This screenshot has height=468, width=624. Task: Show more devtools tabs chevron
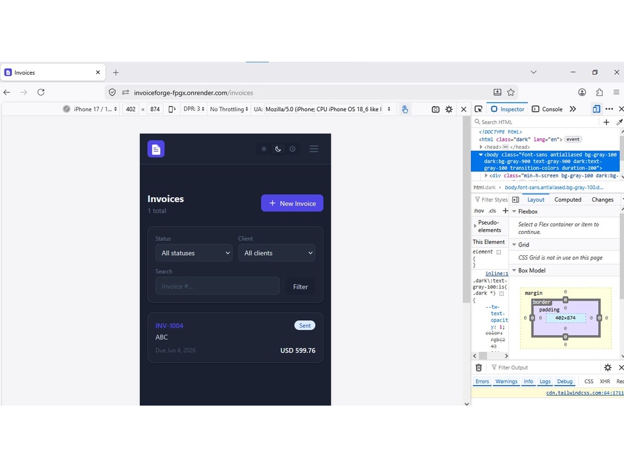(x=573, y=109)
